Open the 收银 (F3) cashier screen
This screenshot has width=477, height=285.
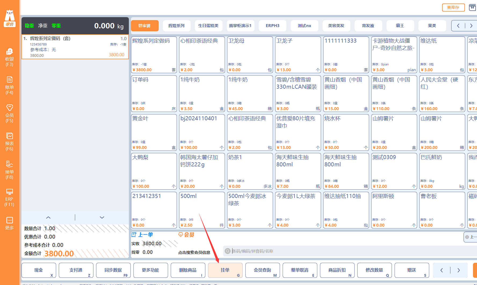pyautogui.click(x=9, y=57)
